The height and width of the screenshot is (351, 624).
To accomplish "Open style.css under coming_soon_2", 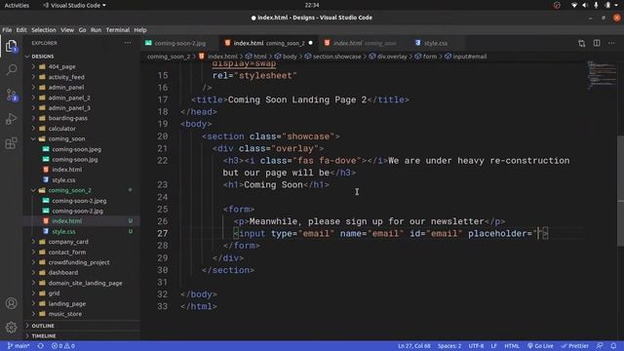I will (63, 231).
